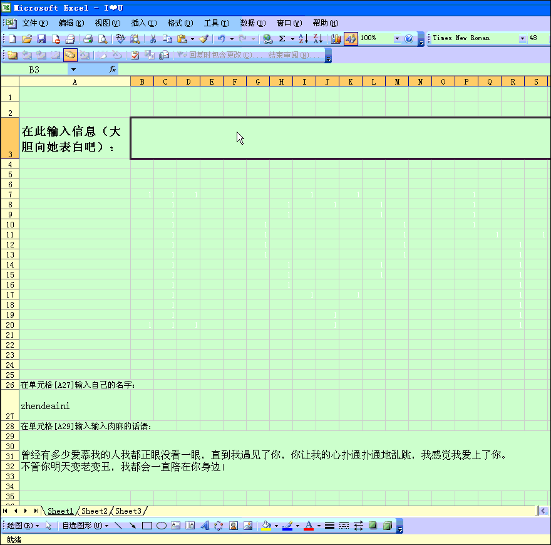
Task: Select the Text Box drawing tool
Action: click(176, 526)
